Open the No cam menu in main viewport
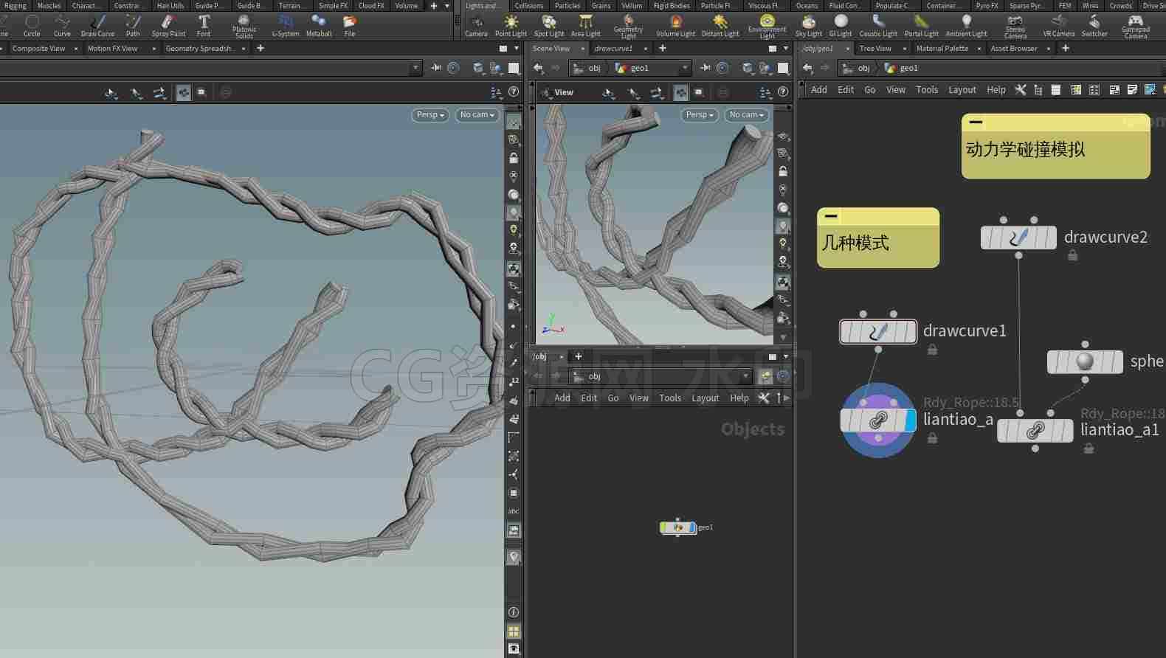The image size is (1166, 658). point(477,115)
